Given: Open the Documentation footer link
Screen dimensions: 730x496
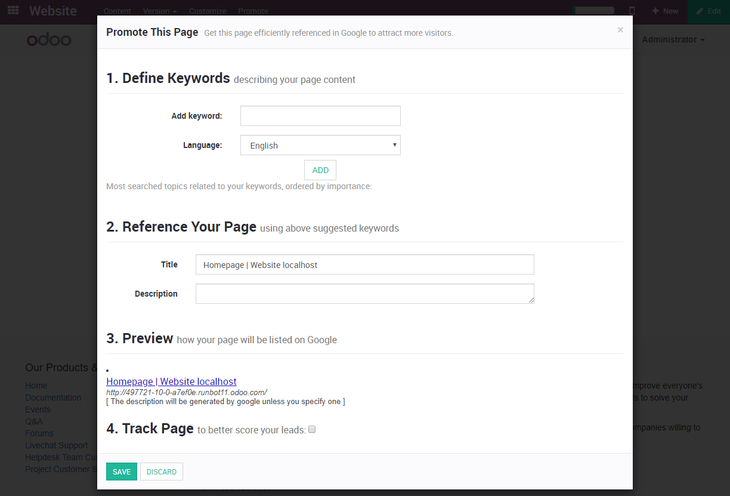Looking at the screenshot, I should point(53,398).
